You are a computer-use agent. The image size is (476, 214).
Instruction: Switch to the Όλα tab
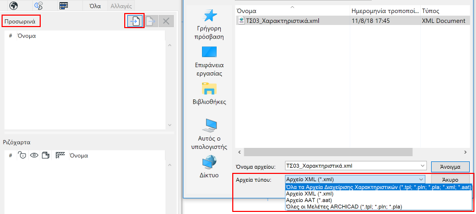[96, 5]
